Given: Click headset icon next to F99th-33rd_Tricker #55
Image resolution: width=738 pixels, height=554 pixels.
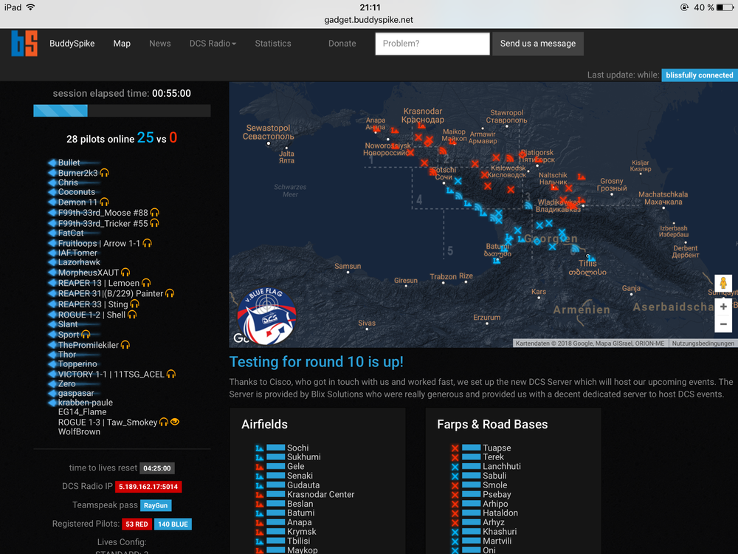Looking at the screenshot, I should pos(154,223).
